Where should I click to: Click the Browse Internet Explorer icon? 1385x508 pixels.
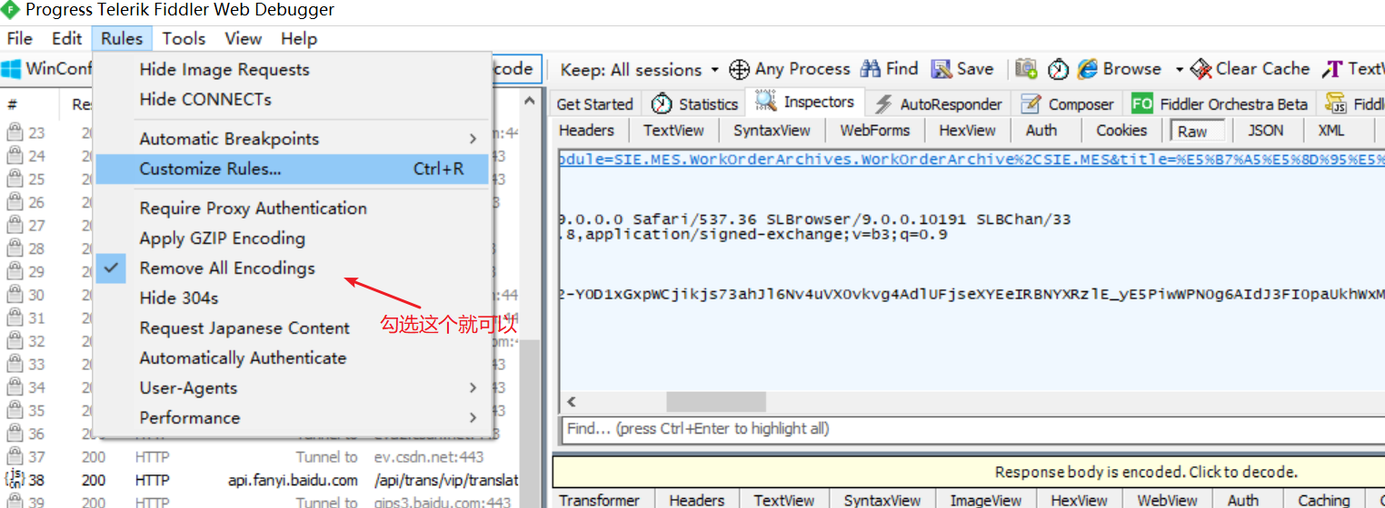tap(1087, 69)
